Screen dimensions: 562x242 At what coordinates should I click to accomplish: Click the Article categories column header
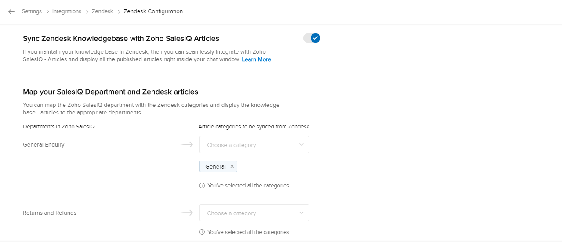point(254,127)
